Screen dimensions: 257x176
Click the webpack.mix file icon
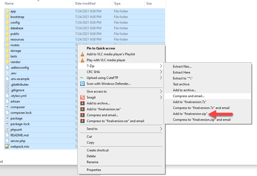click(7, 146)
